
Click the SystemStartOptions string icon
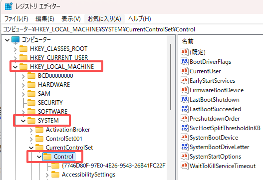pyautogui.click(x=185, y=156)
